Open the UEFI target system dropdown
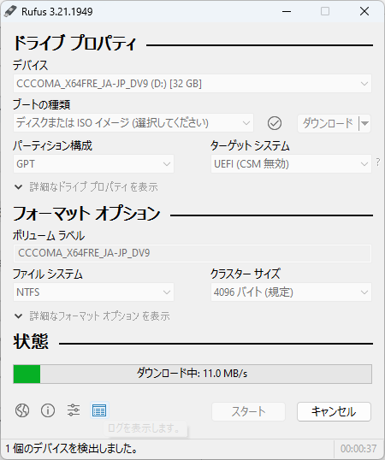Viewport: 385px width, 460px height. [291, 163]
